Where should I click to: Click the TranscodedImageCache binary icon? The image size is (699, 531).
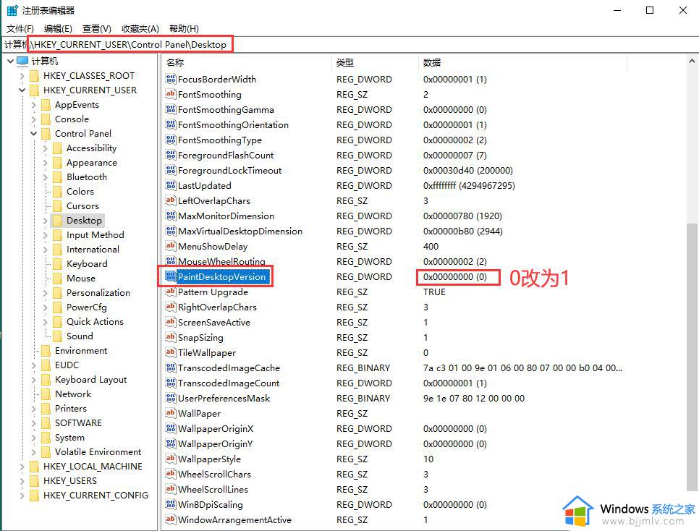click(x=170, y=368)
